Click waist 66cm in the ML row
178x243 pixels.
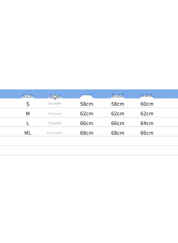[x=147, y=133]
